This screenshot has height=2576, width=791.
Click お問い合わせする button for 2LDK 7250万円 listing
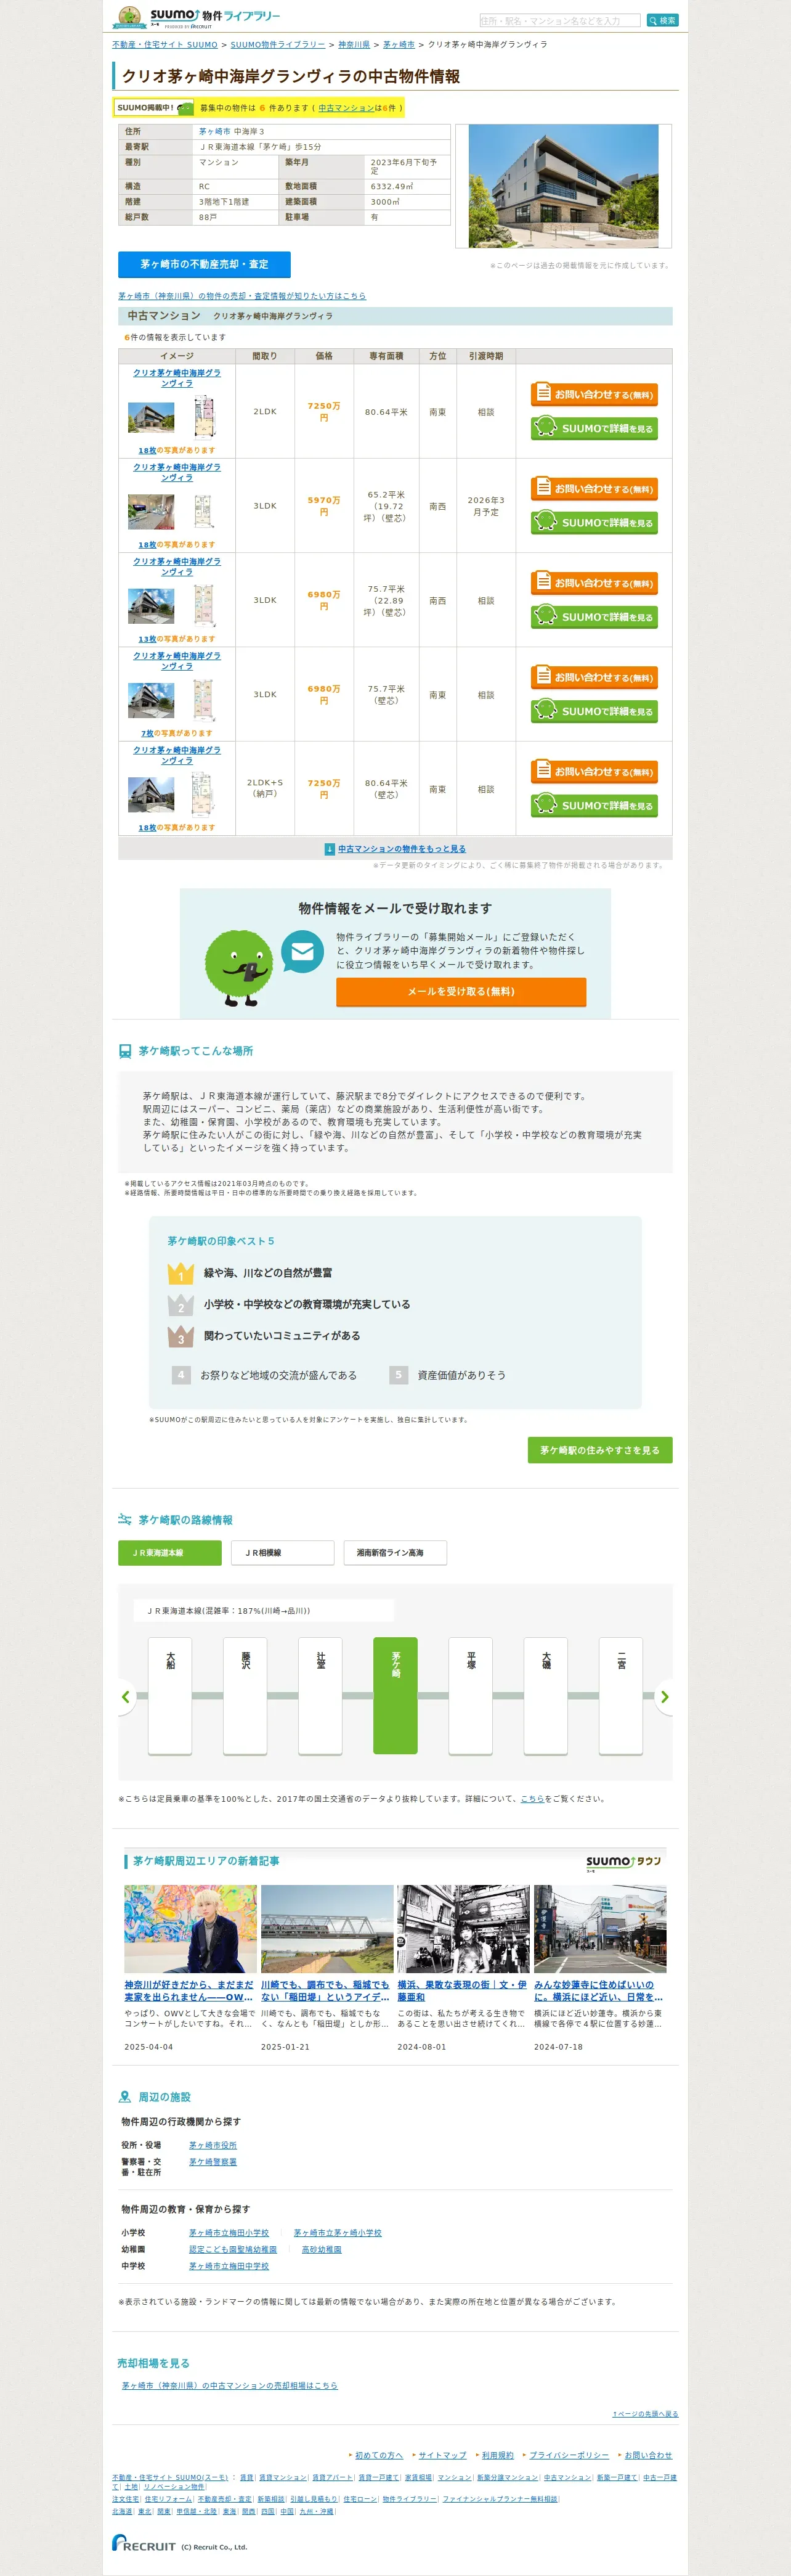tap(594, 394)
